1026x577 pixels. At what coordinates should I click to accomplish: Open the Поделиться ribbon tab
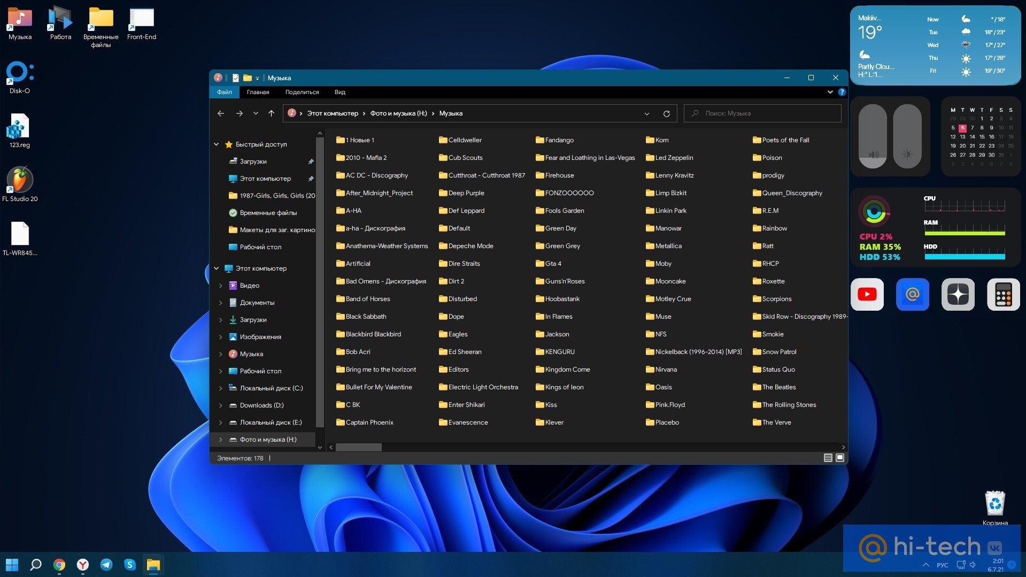pyautogui.click(x=302, y=92)
